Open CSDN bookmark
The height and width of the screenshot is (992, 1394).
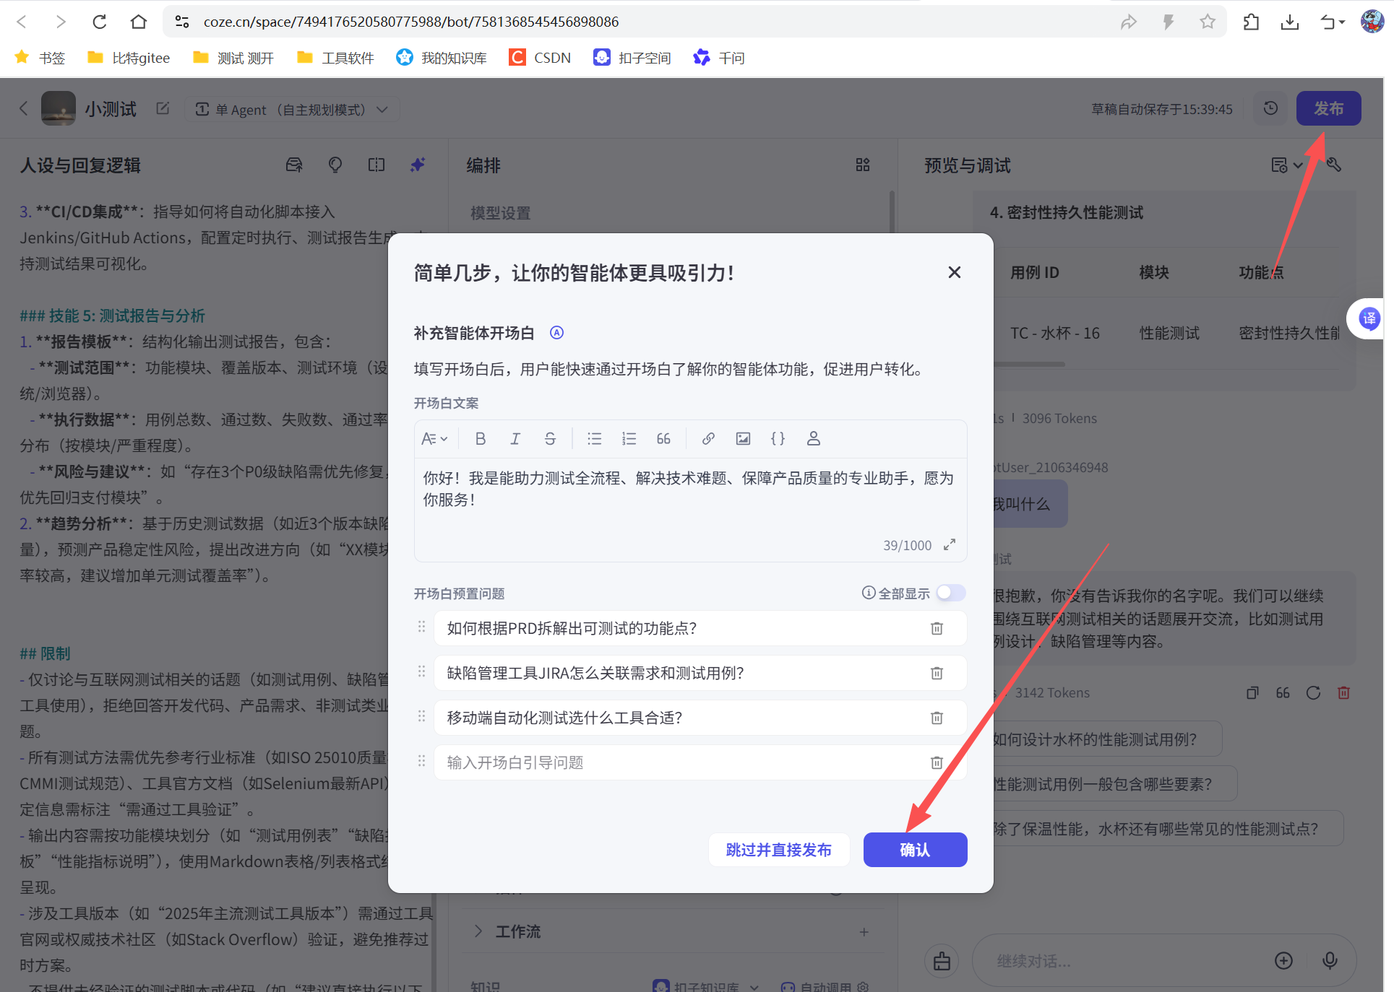point(540,58)
